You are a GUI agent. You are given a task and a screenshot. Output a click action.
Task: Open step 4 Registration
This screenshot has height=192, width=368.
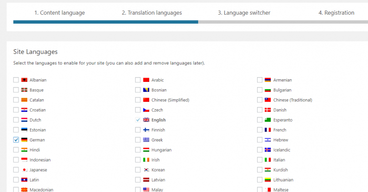click(336, 13)
